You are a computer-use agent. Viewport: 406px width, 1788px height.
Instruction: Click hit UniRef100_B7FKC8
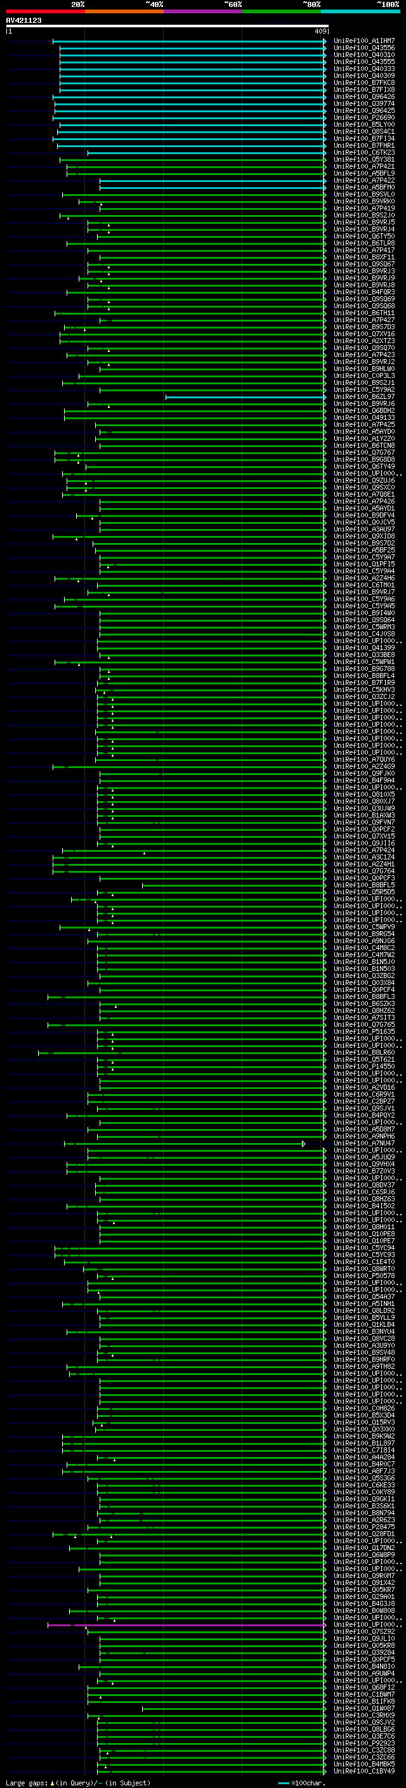(363, 82)
